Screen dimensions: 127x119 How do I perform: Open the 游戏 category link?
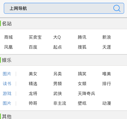7,93
